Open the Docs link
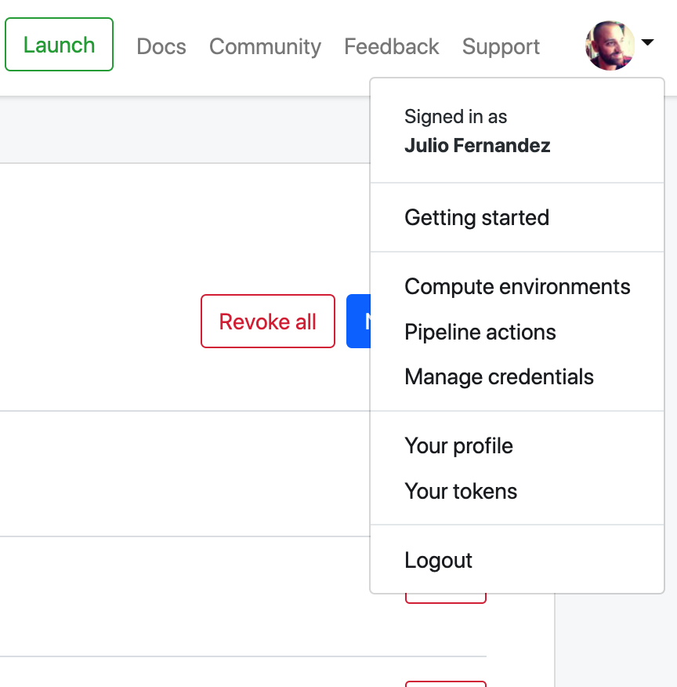 [161, 47]
